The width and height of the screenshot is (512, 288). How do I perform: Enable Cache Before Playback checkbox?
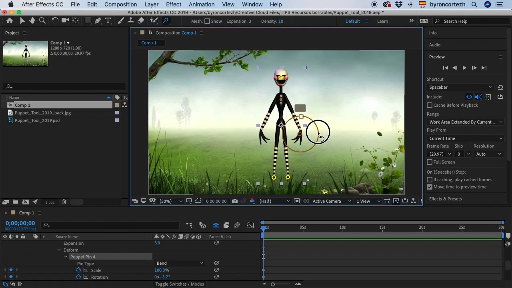coord(430,105)
